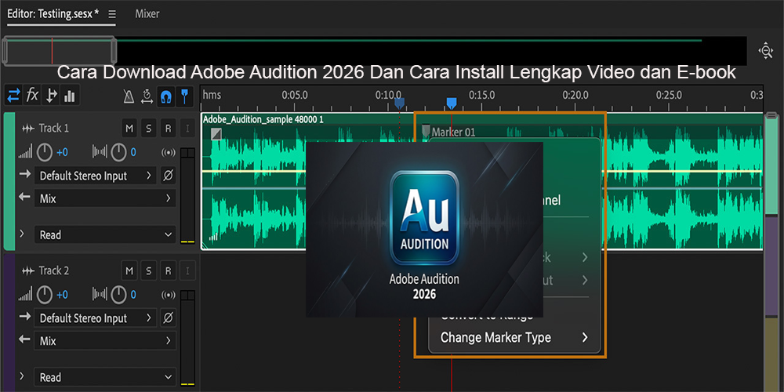
Task: Flip Track 1 polarity reverse icon
Action: [168, 176]
